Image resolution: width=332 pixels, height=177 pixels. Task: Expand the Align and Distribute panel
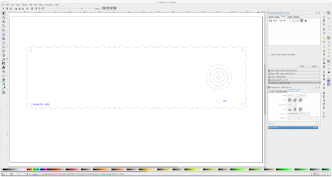(294, 71)
